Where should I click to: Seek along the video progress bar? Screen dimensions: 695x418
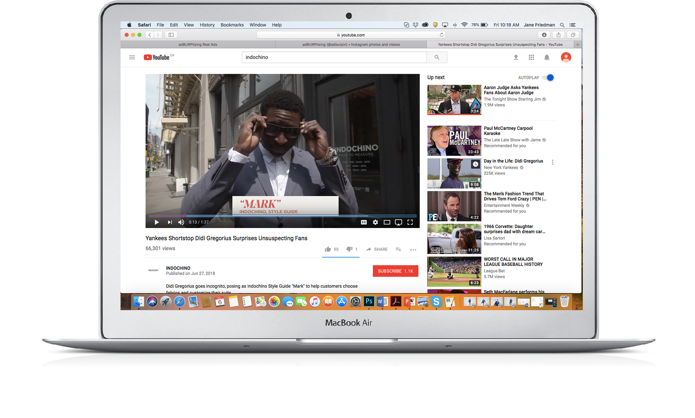click(282, 216)
